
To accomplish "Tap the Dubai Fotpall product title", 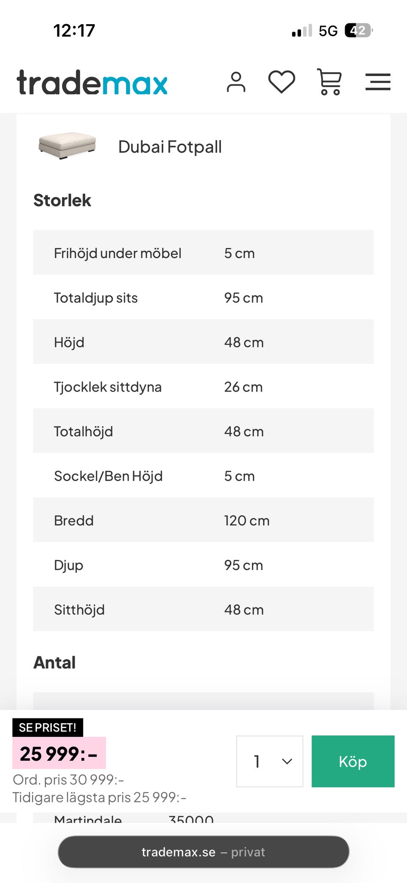I will (170, 147).
